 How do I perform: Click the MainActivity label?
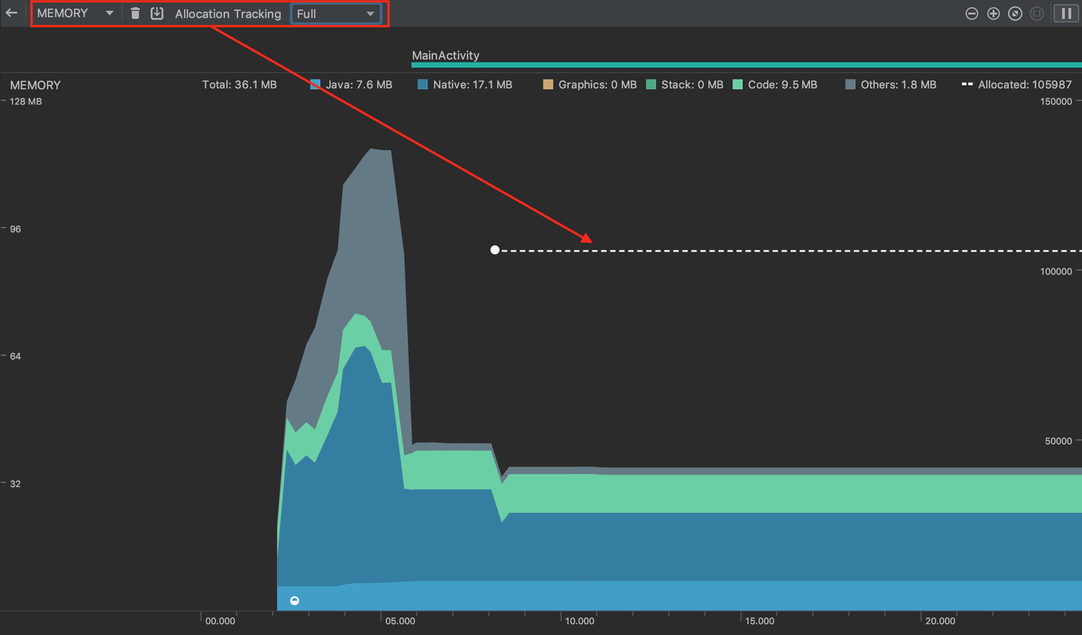(445, 55)
